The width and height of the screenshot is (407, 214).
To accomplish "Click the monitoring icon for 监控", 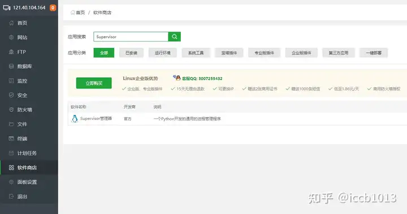I will (11, 81).
